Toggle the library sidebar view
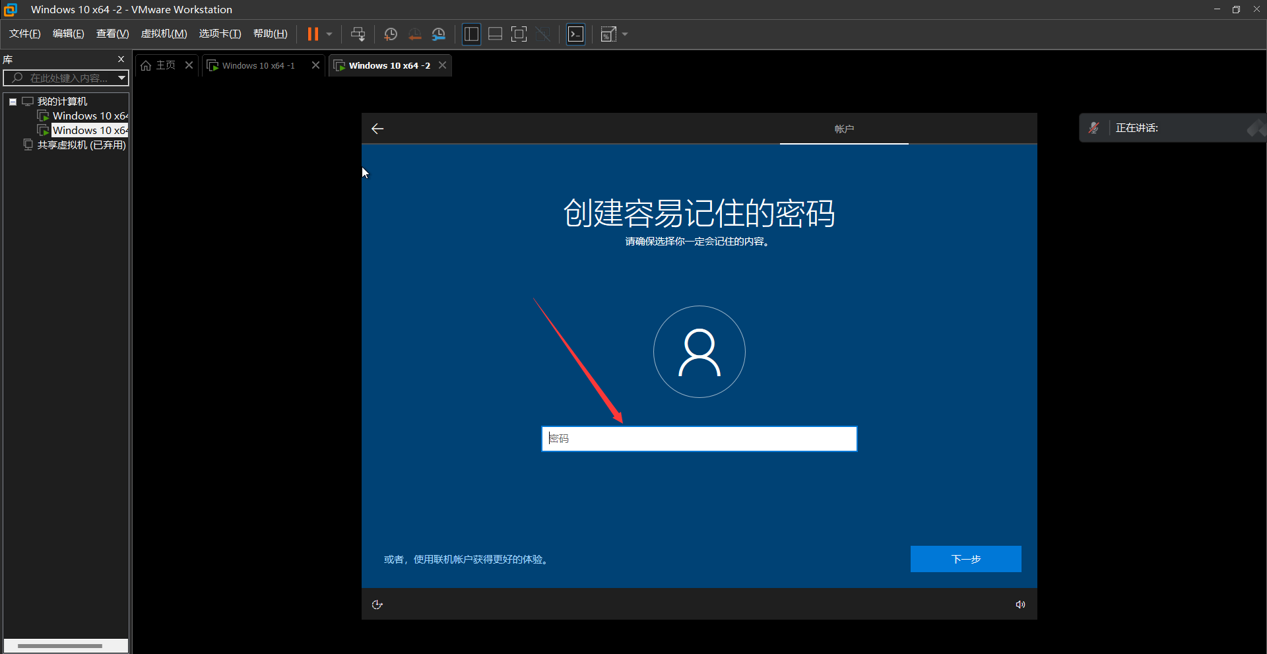The image size is (1267, 654). [471, 34]
